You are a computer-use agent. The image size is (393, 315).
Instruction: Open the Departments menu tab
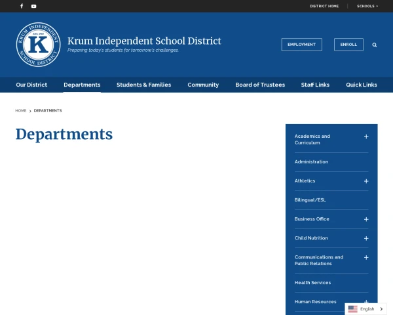pyautogui.click(x=82, y=85)
